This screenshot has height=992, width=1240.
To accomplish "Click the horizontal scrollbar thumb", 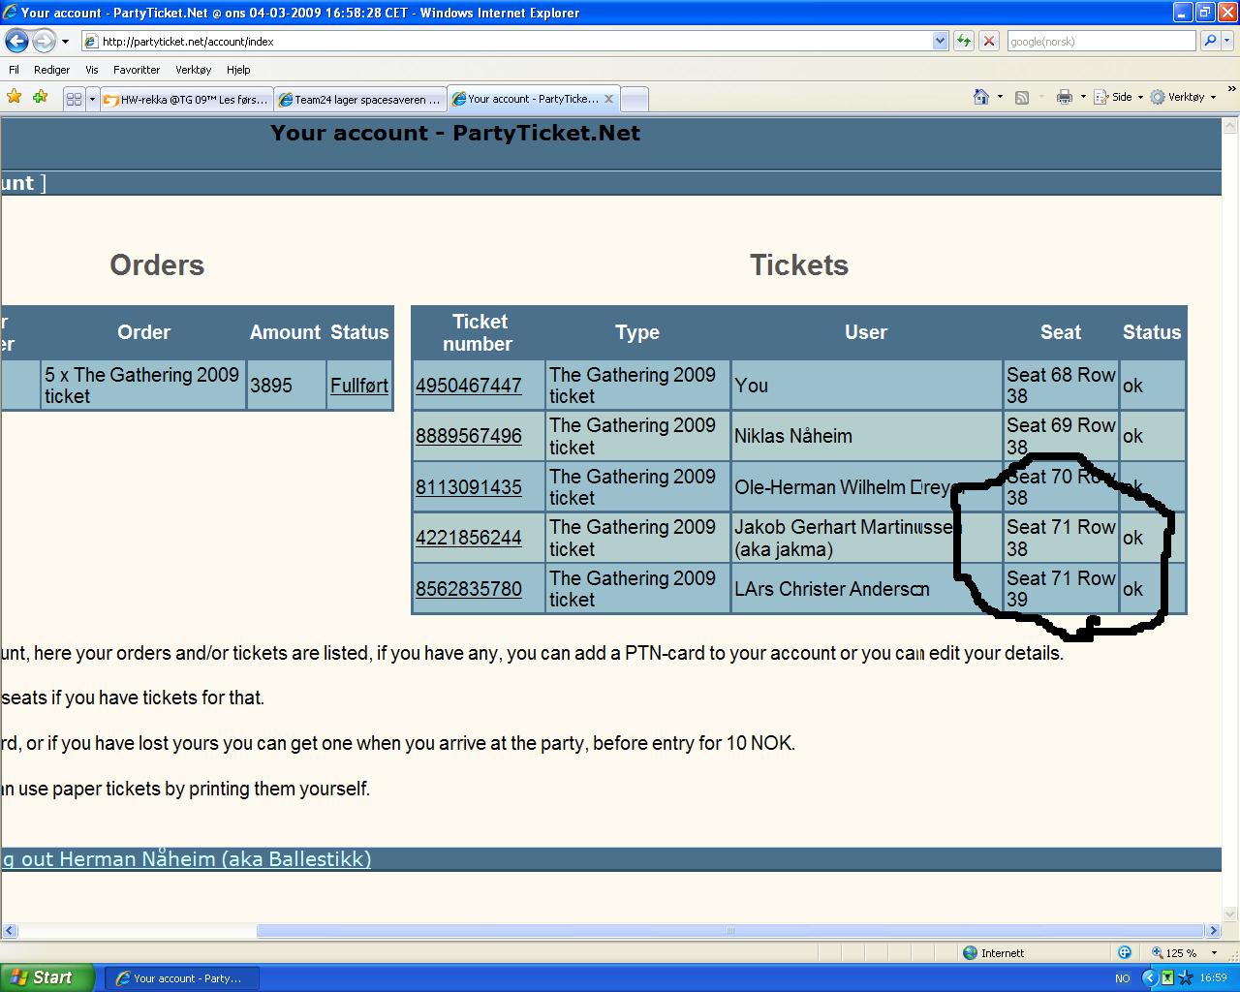I will 730,931.
